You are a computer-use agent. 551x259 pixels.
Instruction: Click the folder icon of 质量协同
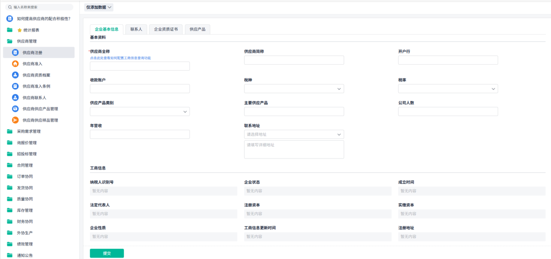10,199
